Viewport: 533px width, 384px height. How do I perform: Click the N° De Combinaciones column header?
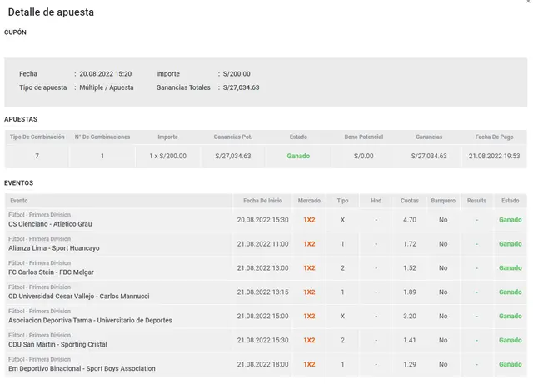click(102, 137)
